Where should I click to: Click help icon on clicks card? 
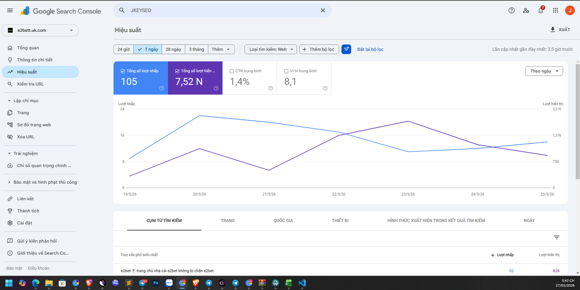[x=162, y=88]
